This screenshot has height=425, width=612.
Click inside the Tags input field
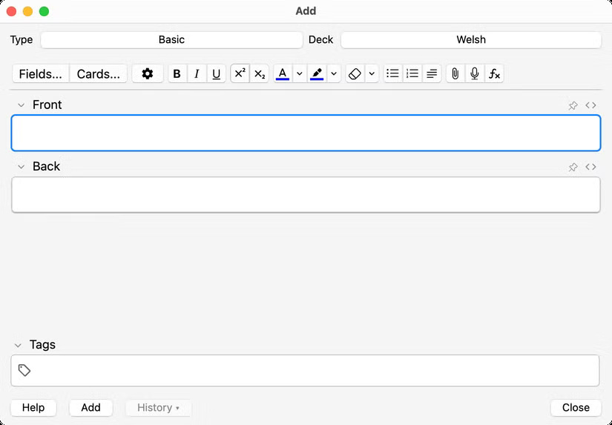[312, 370]
